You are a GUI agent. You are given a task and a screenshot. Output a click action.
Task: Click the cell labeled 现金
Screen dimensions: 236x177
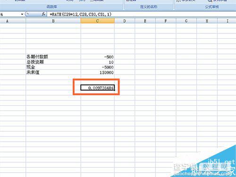tap(53, 67)
